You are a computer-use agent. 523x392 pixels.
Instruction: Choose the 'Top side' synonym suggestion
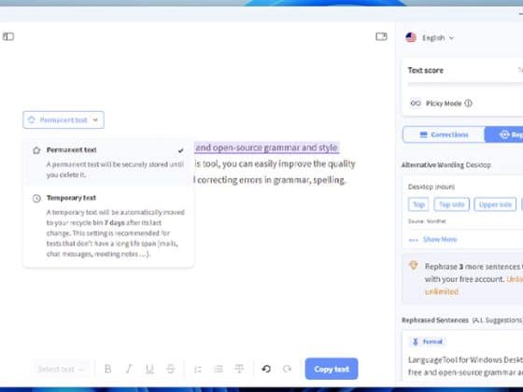coord(452,204)
